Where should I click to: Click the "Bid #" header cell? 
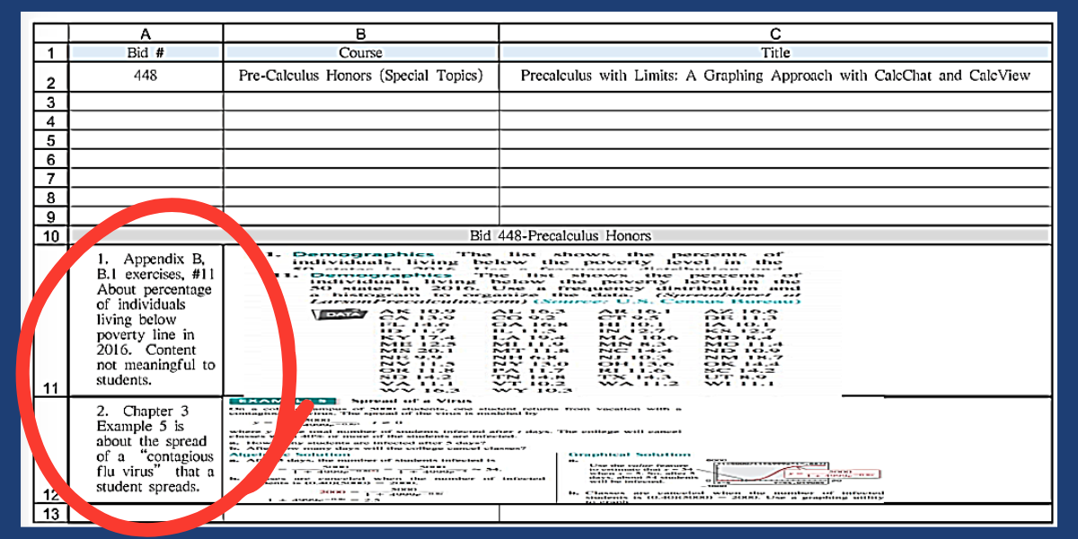click(146, 53)
